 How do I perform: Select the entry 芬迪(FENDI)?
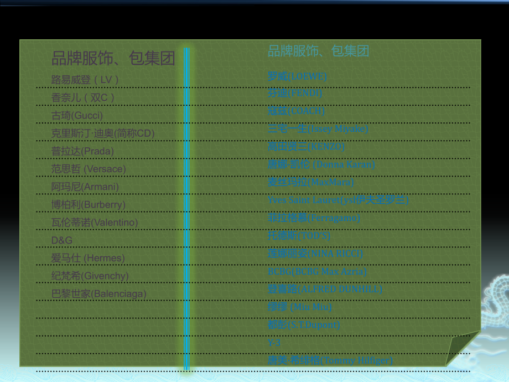295,93
